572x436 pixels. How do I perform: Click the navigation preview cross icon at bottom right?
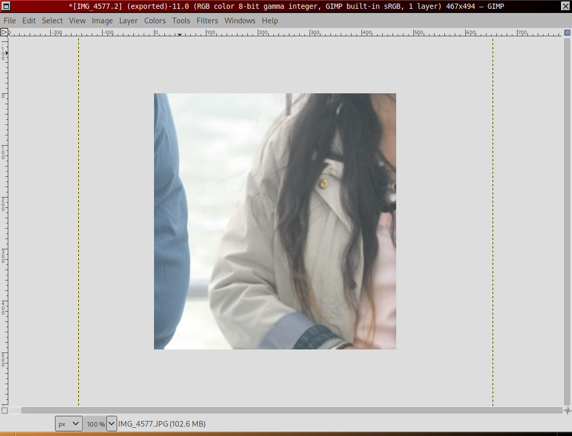567,411
